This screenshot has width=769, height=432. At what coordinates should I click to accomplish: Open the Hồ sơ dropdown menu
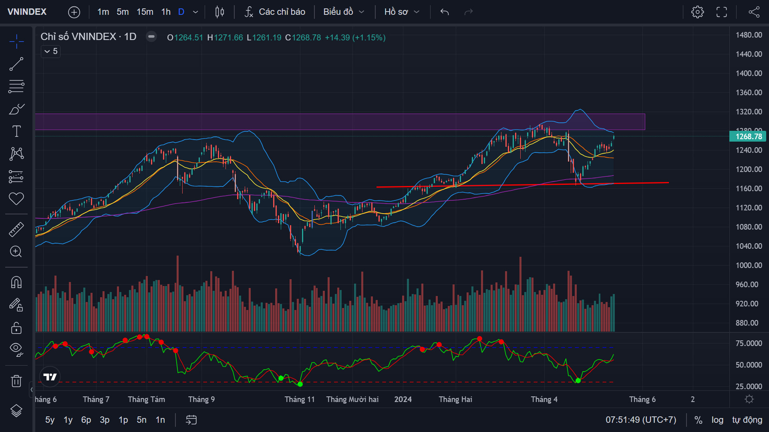pyautogui.click(x=402, y=12)
